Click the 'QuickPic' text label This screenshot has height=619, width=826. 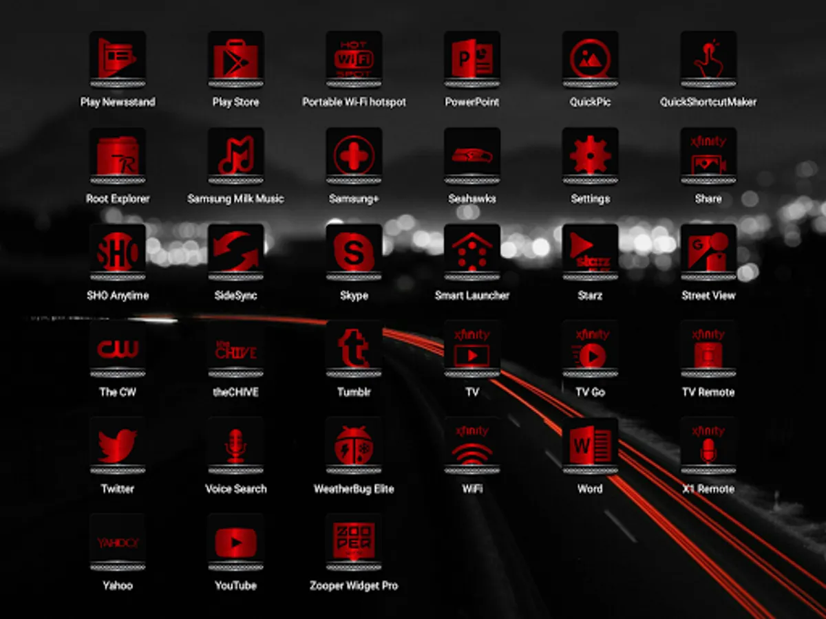(x=590, y=102)
